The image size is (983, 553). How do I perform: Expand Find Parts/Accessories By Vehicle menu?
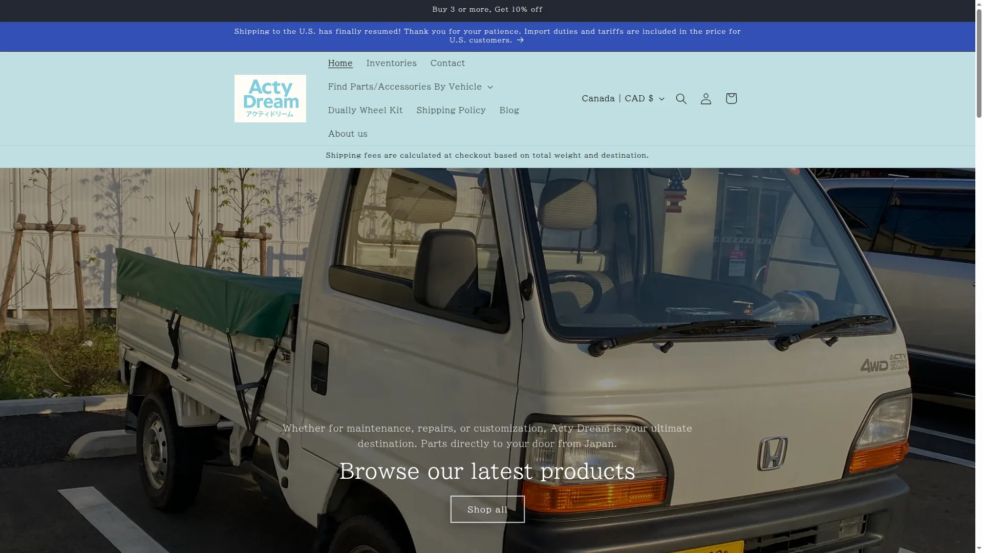point(410,87)
